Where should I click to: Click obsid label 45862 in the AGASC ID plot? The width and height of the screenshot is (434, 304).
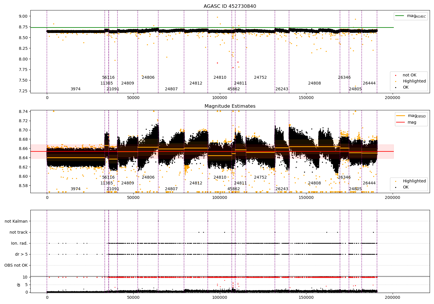tap(233, 89)
